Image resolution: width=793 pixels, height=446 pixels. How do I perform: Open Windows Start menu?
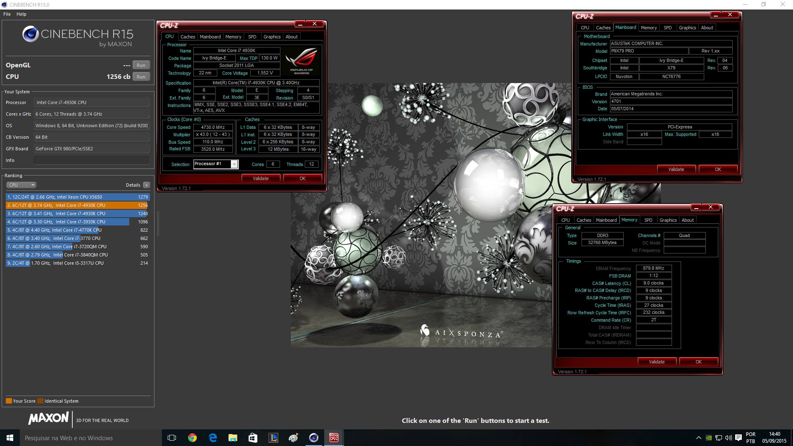tap(10, 438)
